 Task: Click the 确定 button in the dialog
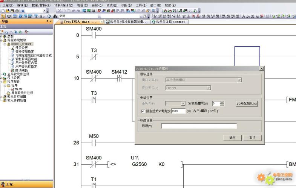232,138
